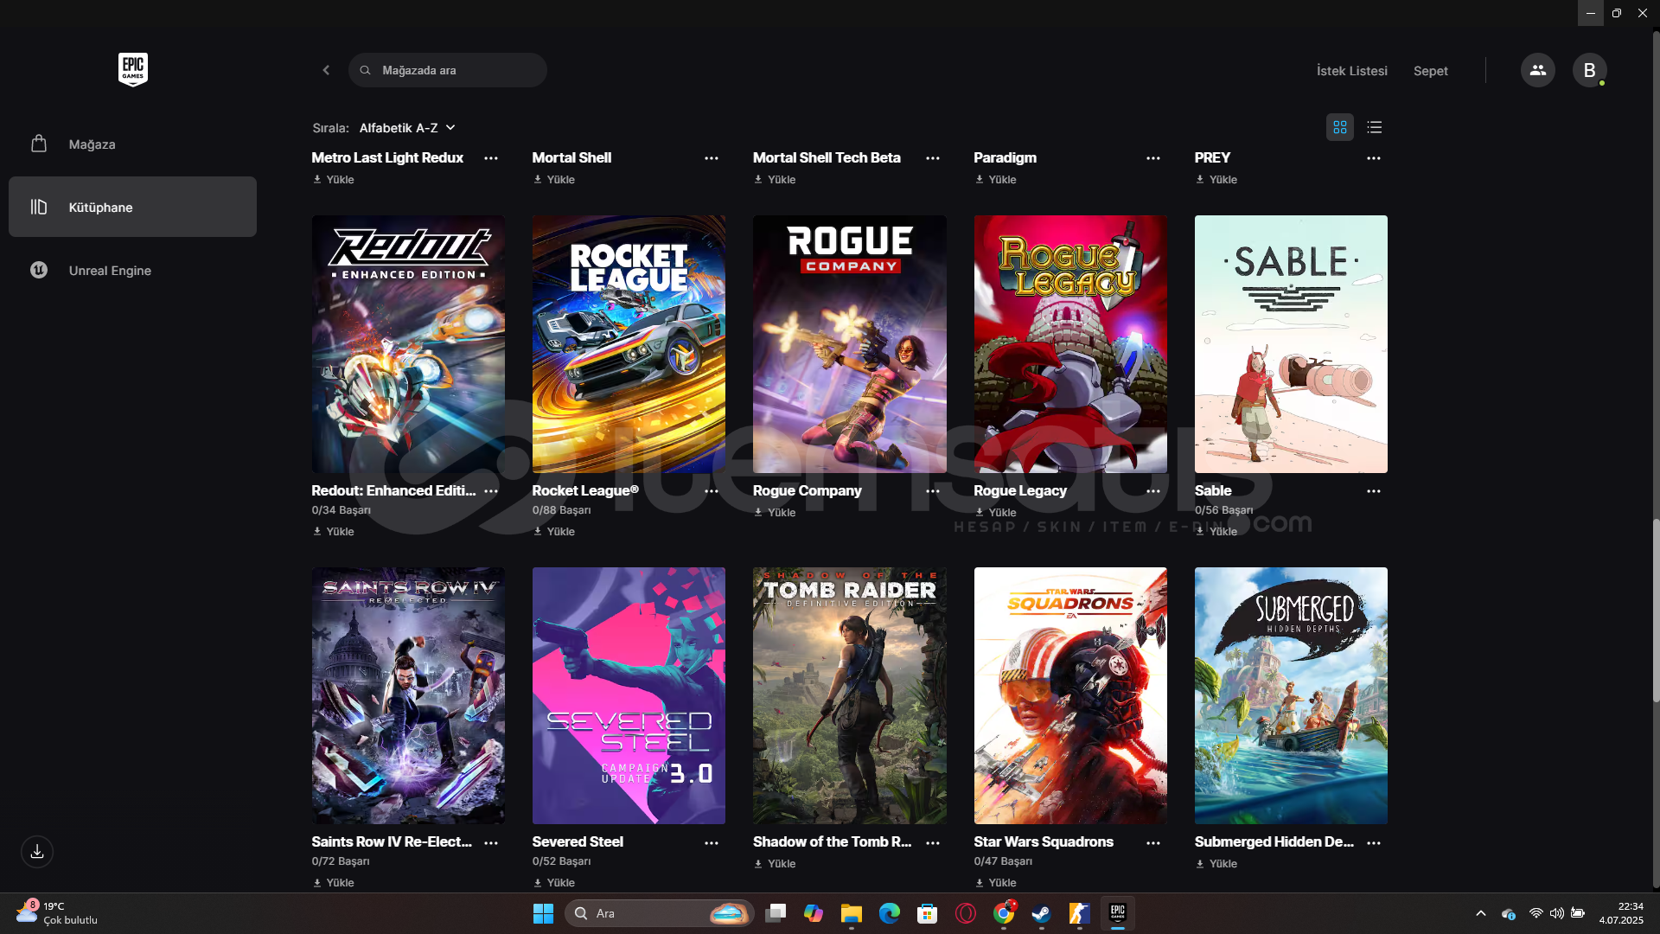Click Yükle under Metro Last Light Redux
The height and width of the screenshot is (934, 1660).
click(x=334, y=180)
